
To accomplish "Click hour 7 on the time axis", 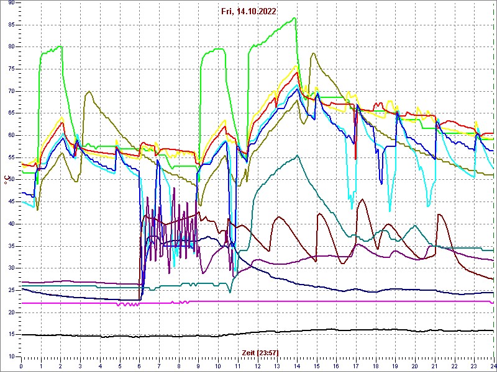I will coord(159,366).
